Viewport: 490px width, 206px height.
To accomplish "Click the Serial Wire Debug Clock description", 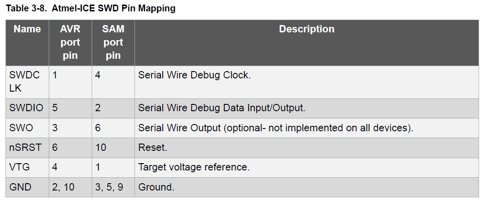I will click(x=194, y=75).
